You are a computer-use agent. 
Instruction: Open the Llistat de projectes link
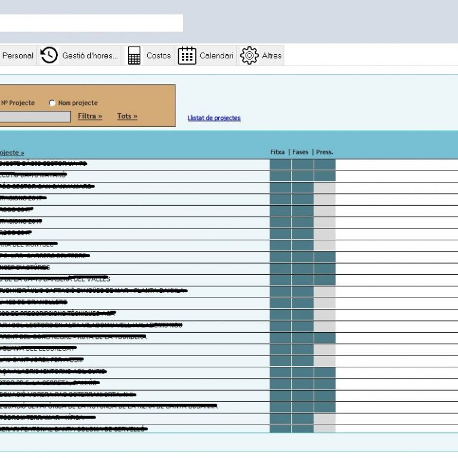click(x=214, y=118)
